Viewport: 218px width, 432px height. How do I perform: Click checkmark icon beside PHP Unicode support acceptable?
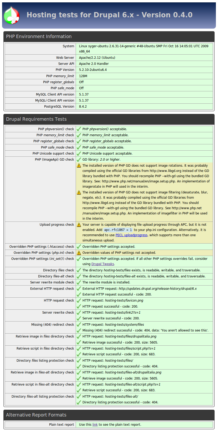[79, 154]
